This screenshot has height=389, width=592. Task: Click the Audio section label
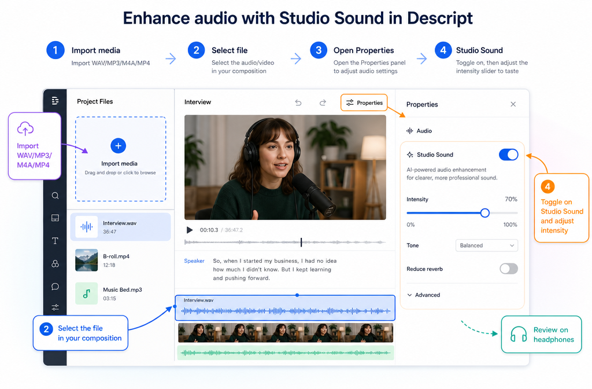tap(424, 131)
